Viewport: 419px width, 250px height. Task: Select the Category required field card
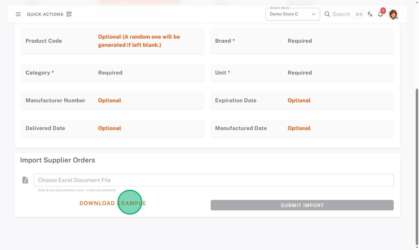[113, 73]
